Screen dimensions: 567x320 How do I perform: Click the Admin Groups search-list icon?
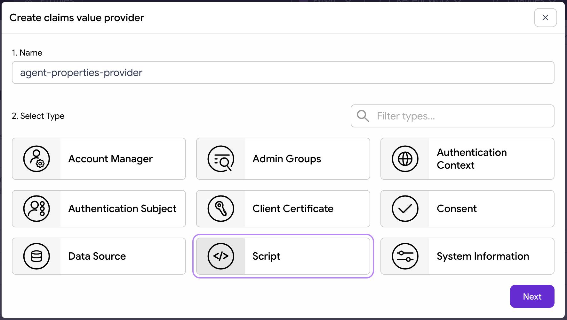[x=221, y=159]
